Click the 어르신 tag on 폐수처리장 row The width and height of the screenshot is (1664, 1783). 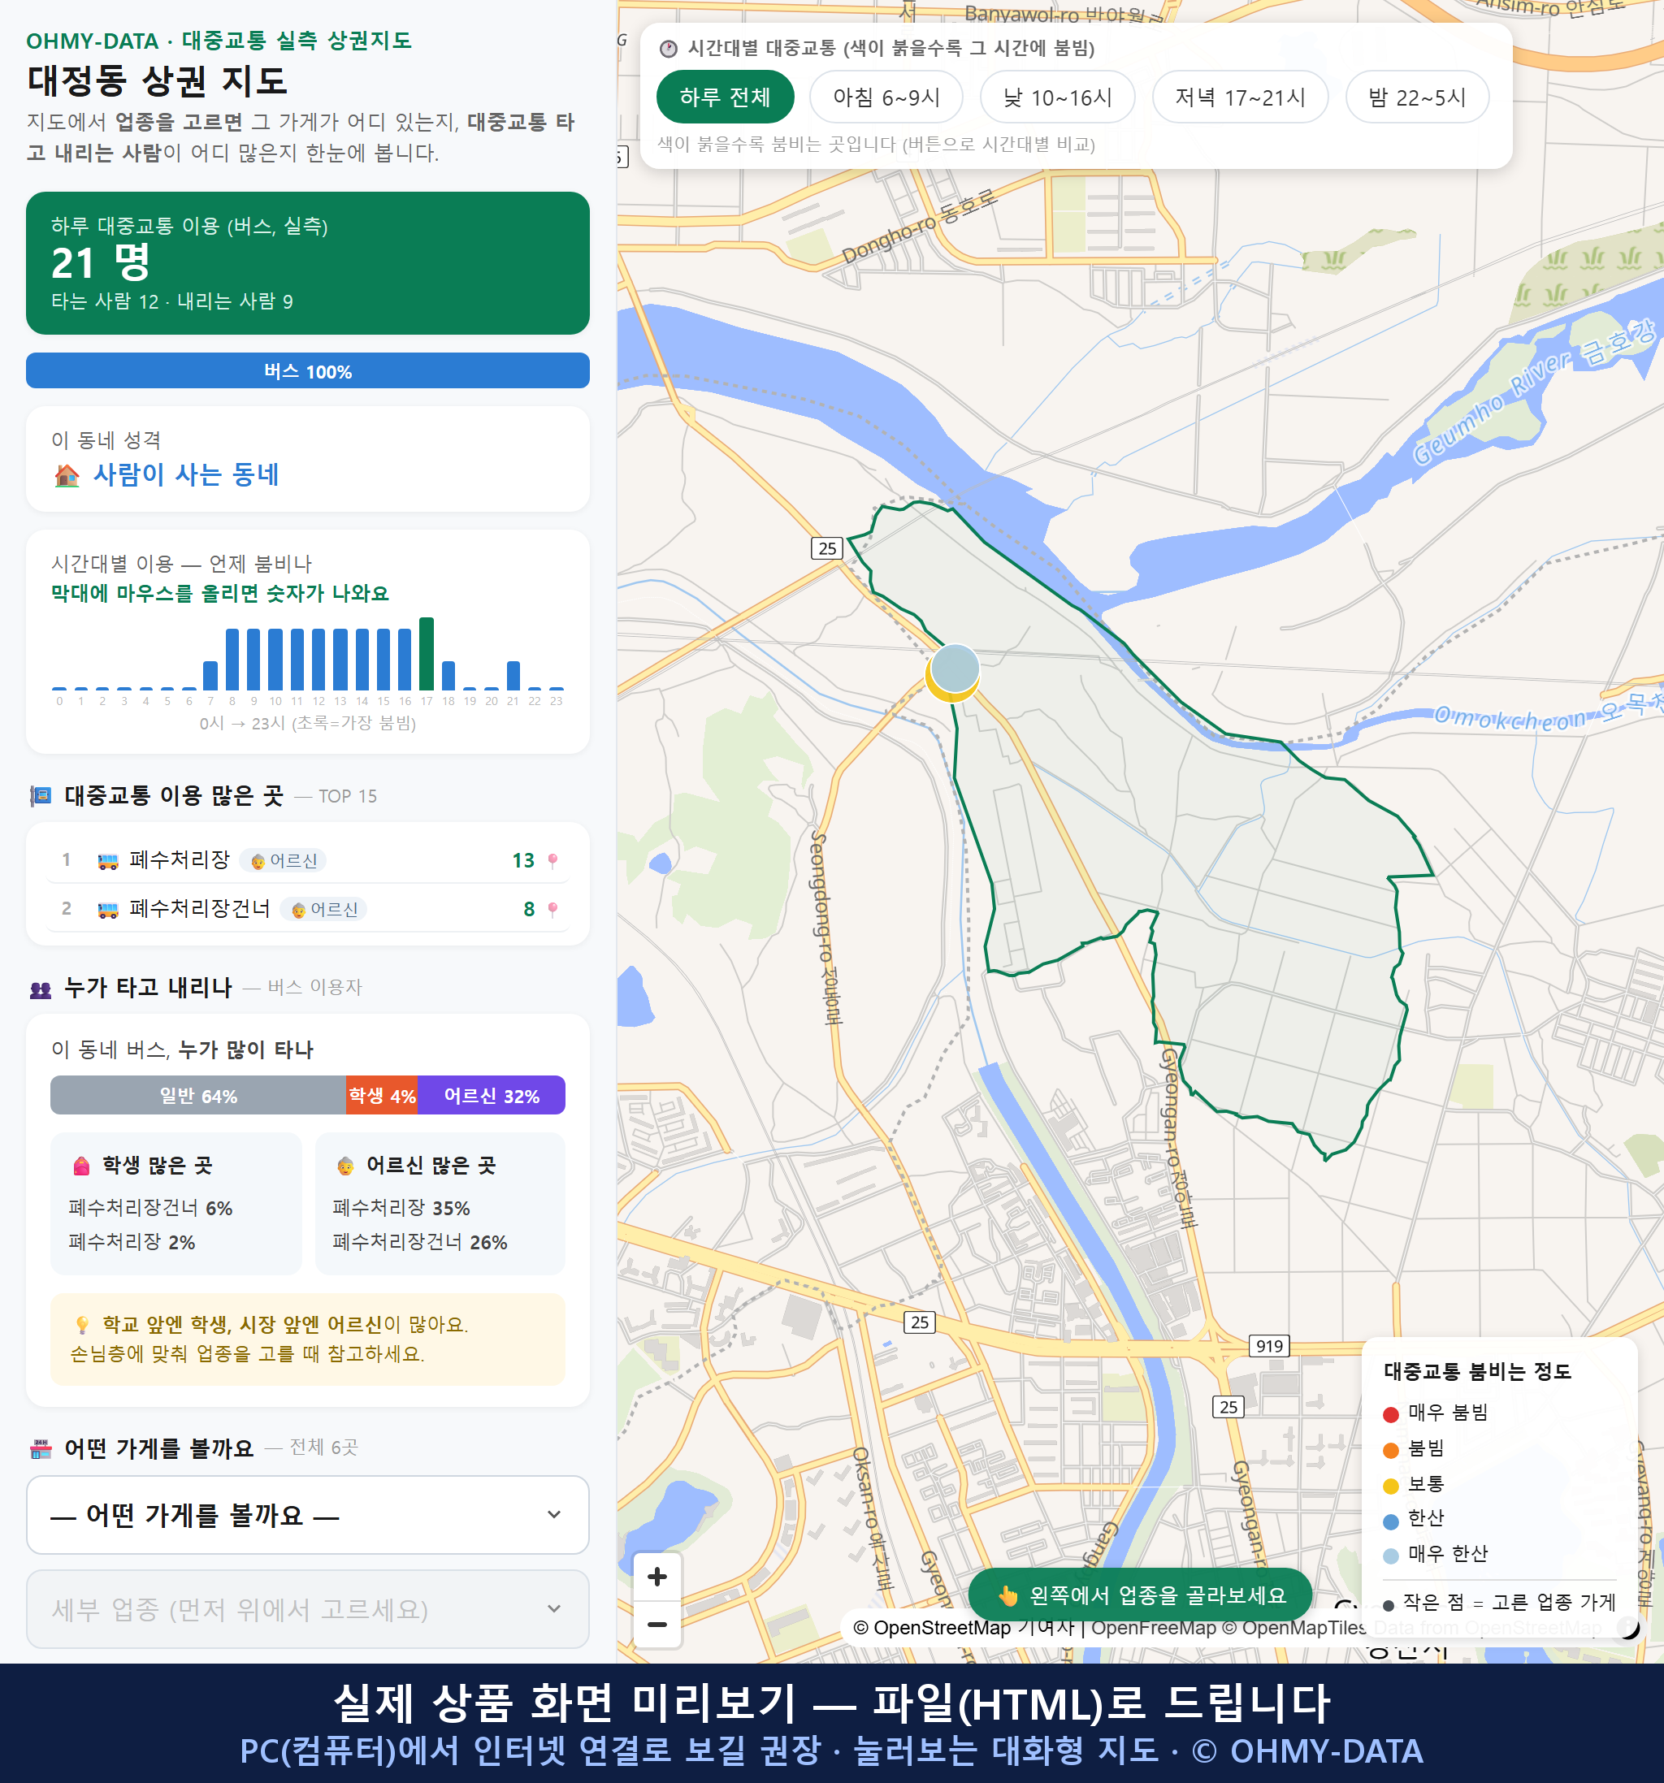[x=284, y=861]
